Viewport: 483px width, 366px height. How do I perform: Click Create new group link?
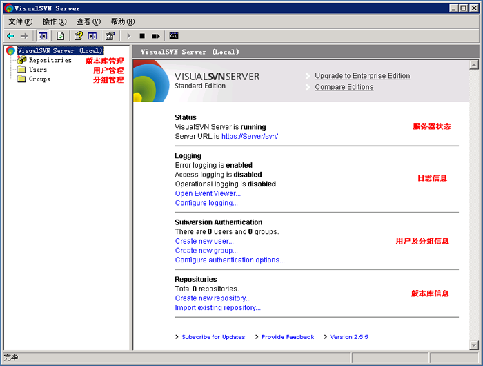pos(206,251)
